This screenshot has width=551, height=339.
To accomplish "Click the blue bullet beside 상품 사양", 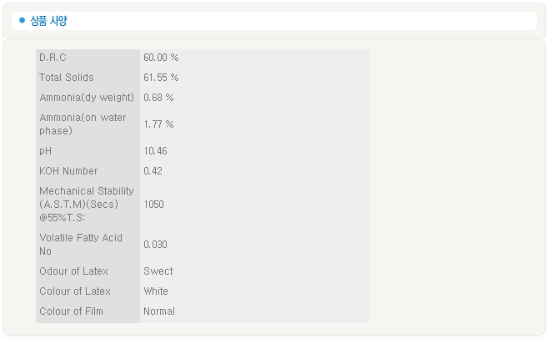I will (22, 21).
